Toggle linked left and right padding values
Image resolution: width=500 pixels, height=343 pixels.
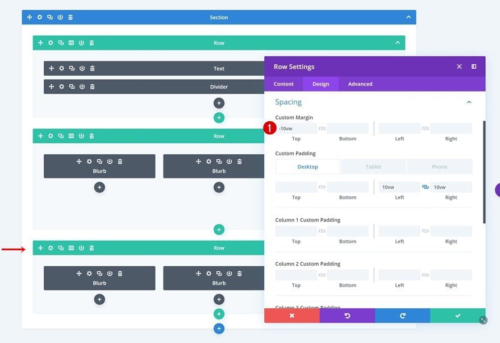click(x=426, y=187)
